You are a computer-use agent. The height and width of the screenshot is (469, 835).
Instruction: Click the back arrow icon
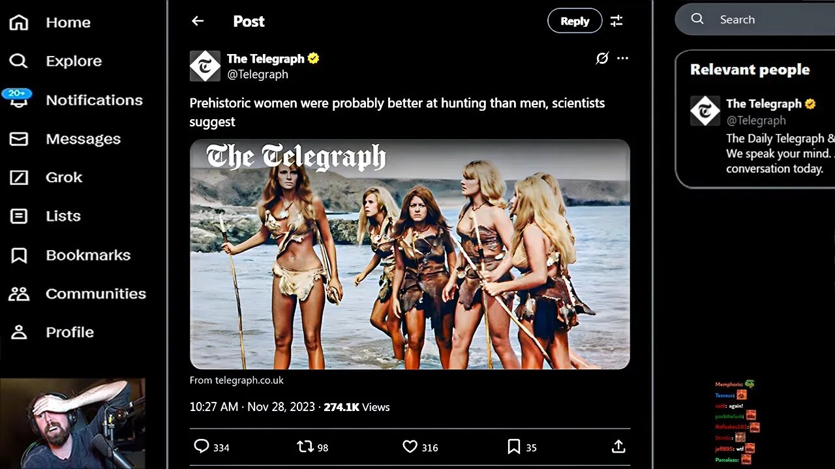pos(198,21)
